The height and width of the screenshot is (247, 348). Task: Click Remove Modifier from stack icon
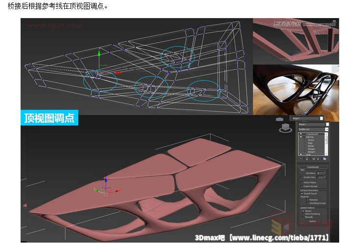coord(319,158)
